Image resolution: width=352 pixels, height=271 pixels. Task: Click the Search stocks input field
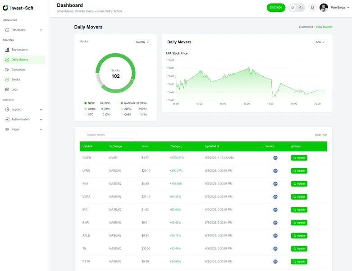(x=108, y=135)
